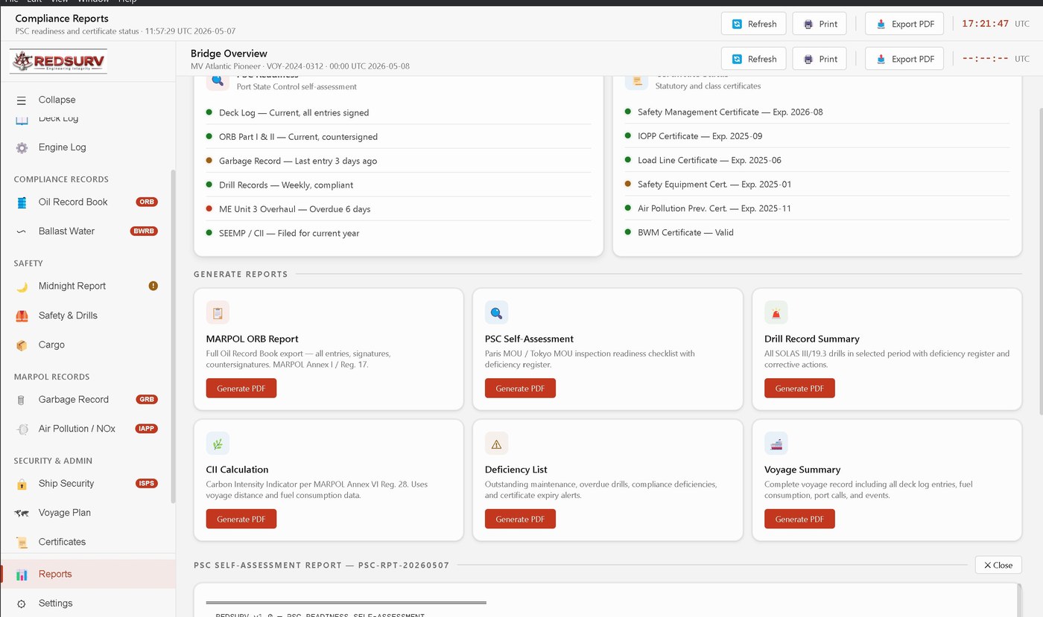The width and height of the screenshot is (1043, 617).
Task: Close the PSC Self-Assessment Report panel
Action: click(x=998, y=565)
